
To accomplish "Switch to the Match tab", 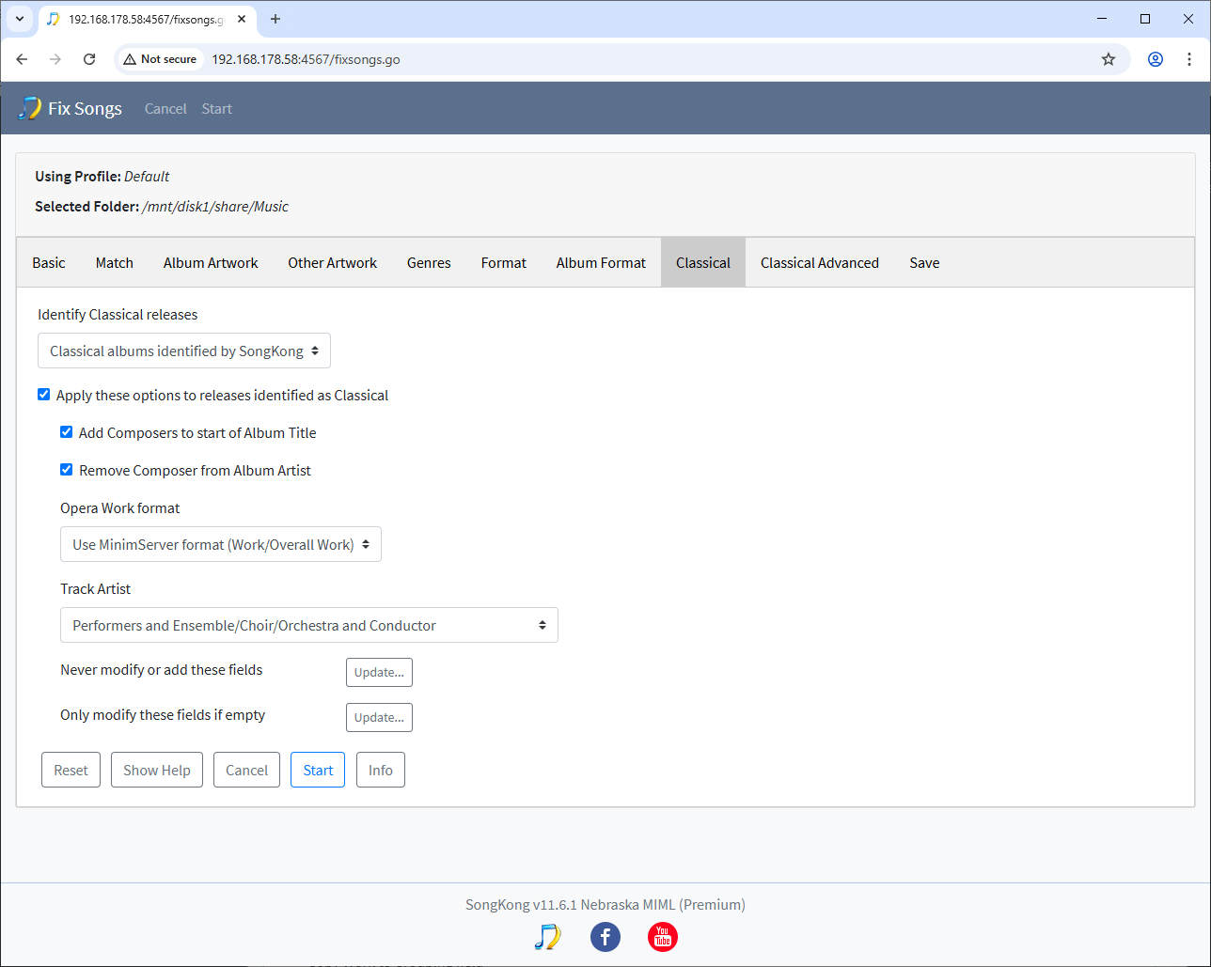I will coord(115,263).
